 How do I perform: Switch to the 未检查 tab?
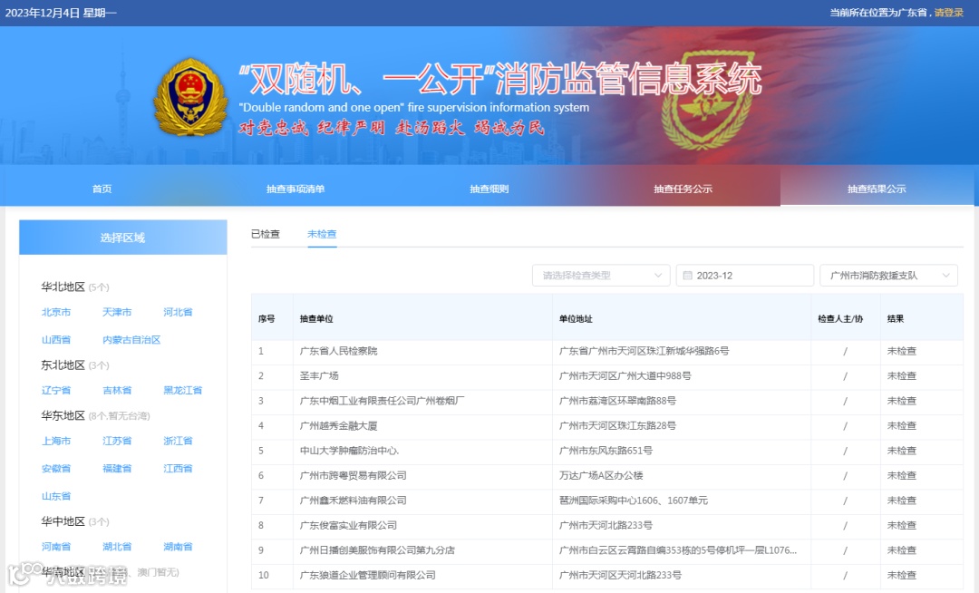[322, 234]
